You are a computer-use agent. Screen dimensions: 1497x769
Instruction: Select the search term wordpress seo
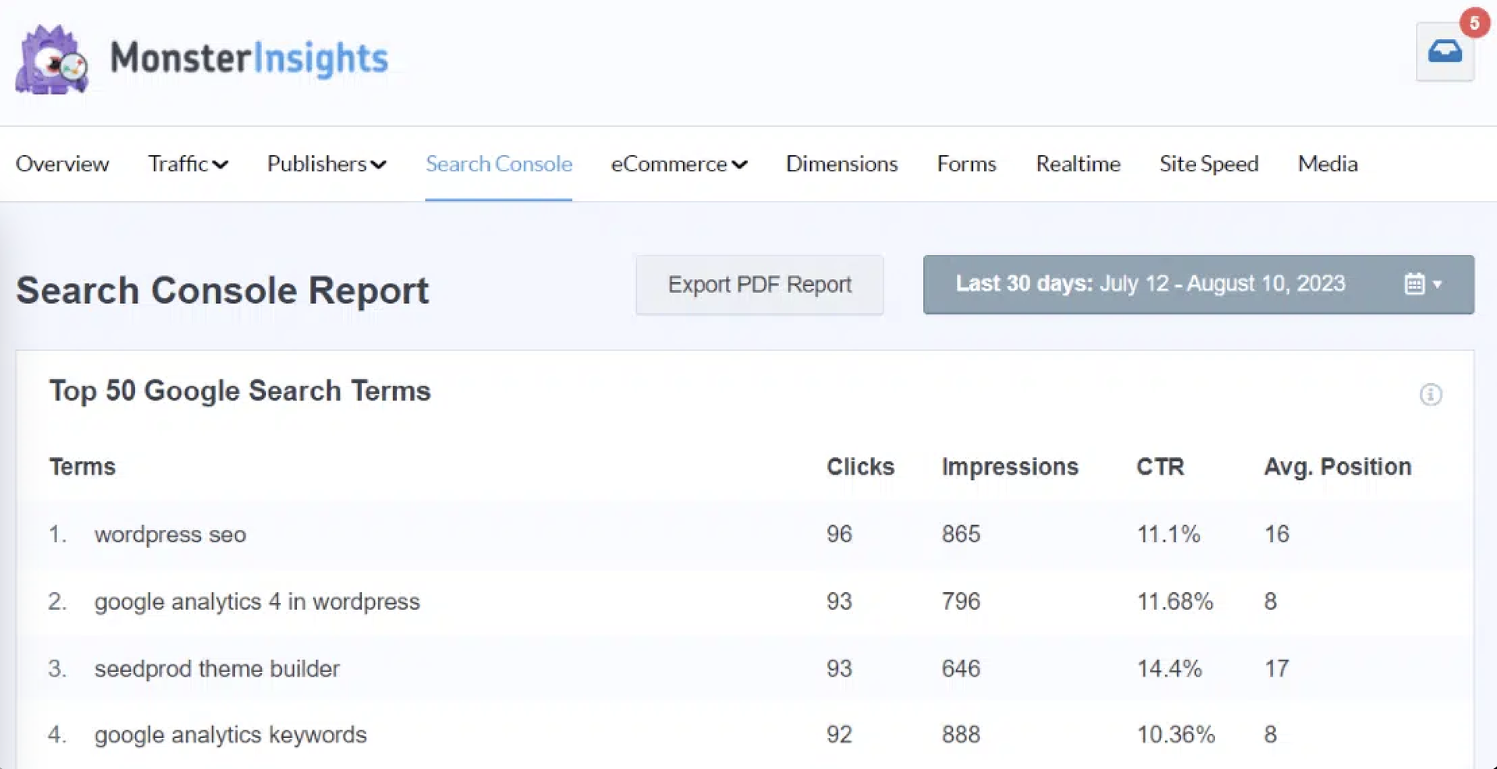pos(170,534)
